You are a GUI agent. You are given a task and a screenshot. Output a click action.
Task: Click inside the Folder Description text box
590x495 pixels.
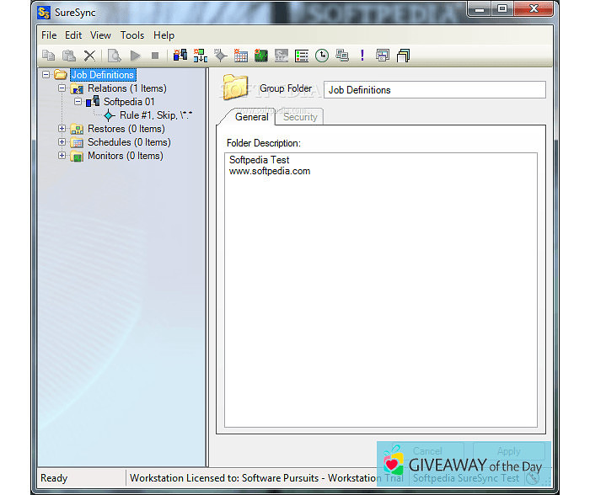[x=380, y=286]
